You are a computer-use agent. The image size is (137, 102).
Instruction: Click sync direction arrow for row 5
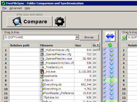tap(112, 67)
